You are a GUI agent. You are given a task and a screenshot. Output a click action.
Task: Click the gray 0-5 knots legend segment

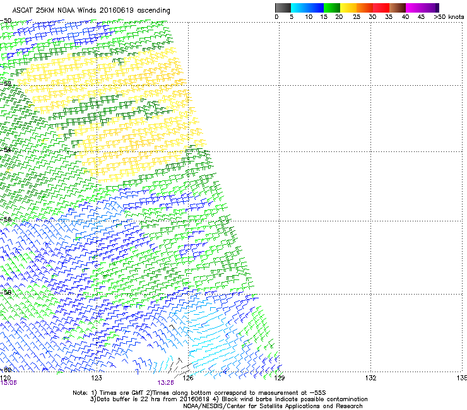(283, 8)
